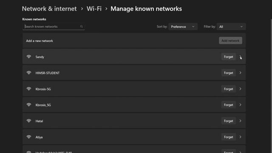
Task: Click the Add network button
Action: 230,41
